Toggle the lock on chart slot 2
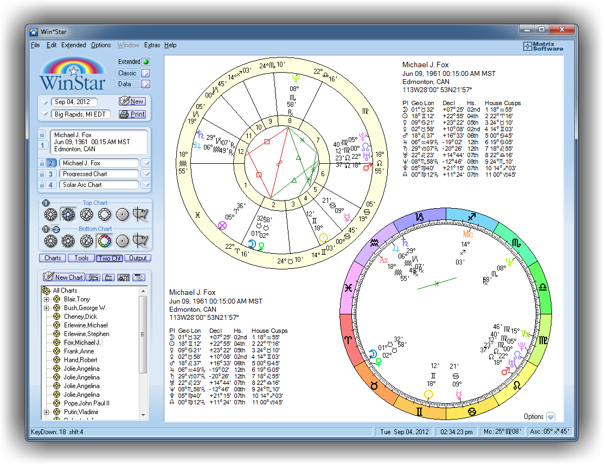603x464 pixels. (x=42, y=163)
